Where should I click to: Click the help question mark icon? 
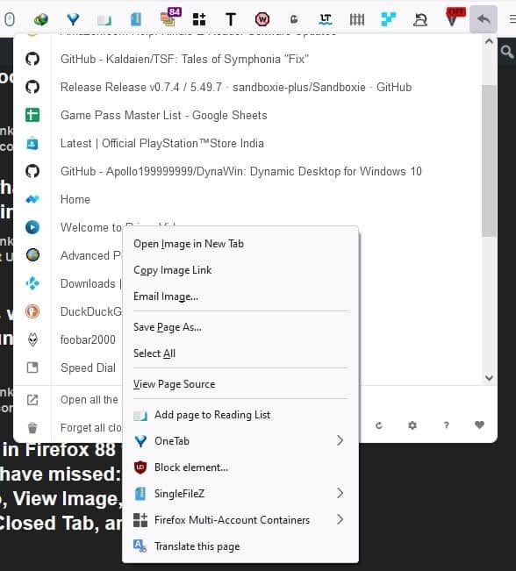pyautogui.click(x=446, y=425)
